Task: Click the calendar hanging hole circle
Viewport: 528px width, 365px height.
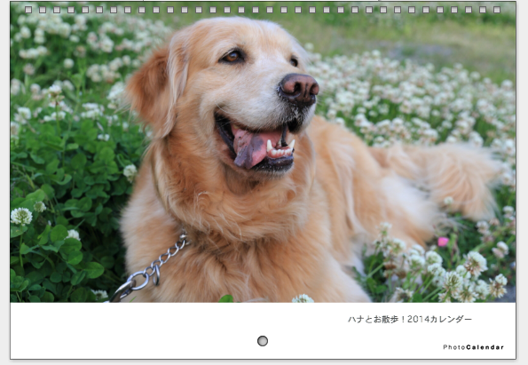Action: tap(263, 341)
